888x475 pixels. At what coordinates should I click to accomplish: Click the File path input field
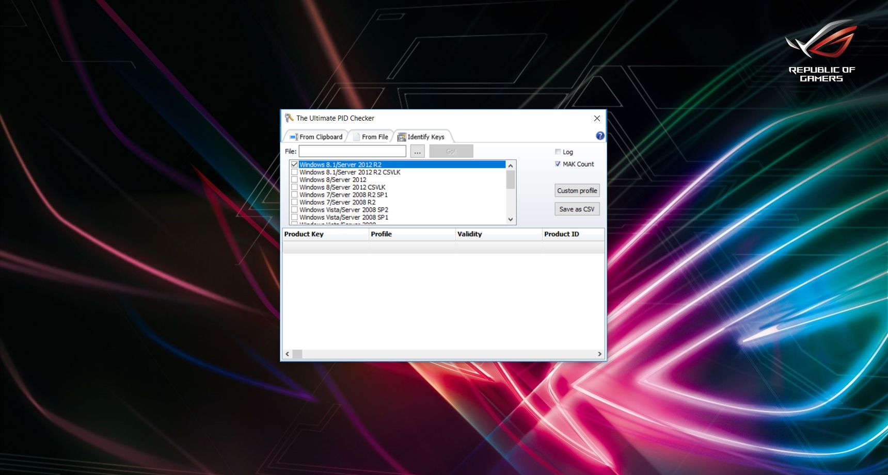click(x=352, y=151)
